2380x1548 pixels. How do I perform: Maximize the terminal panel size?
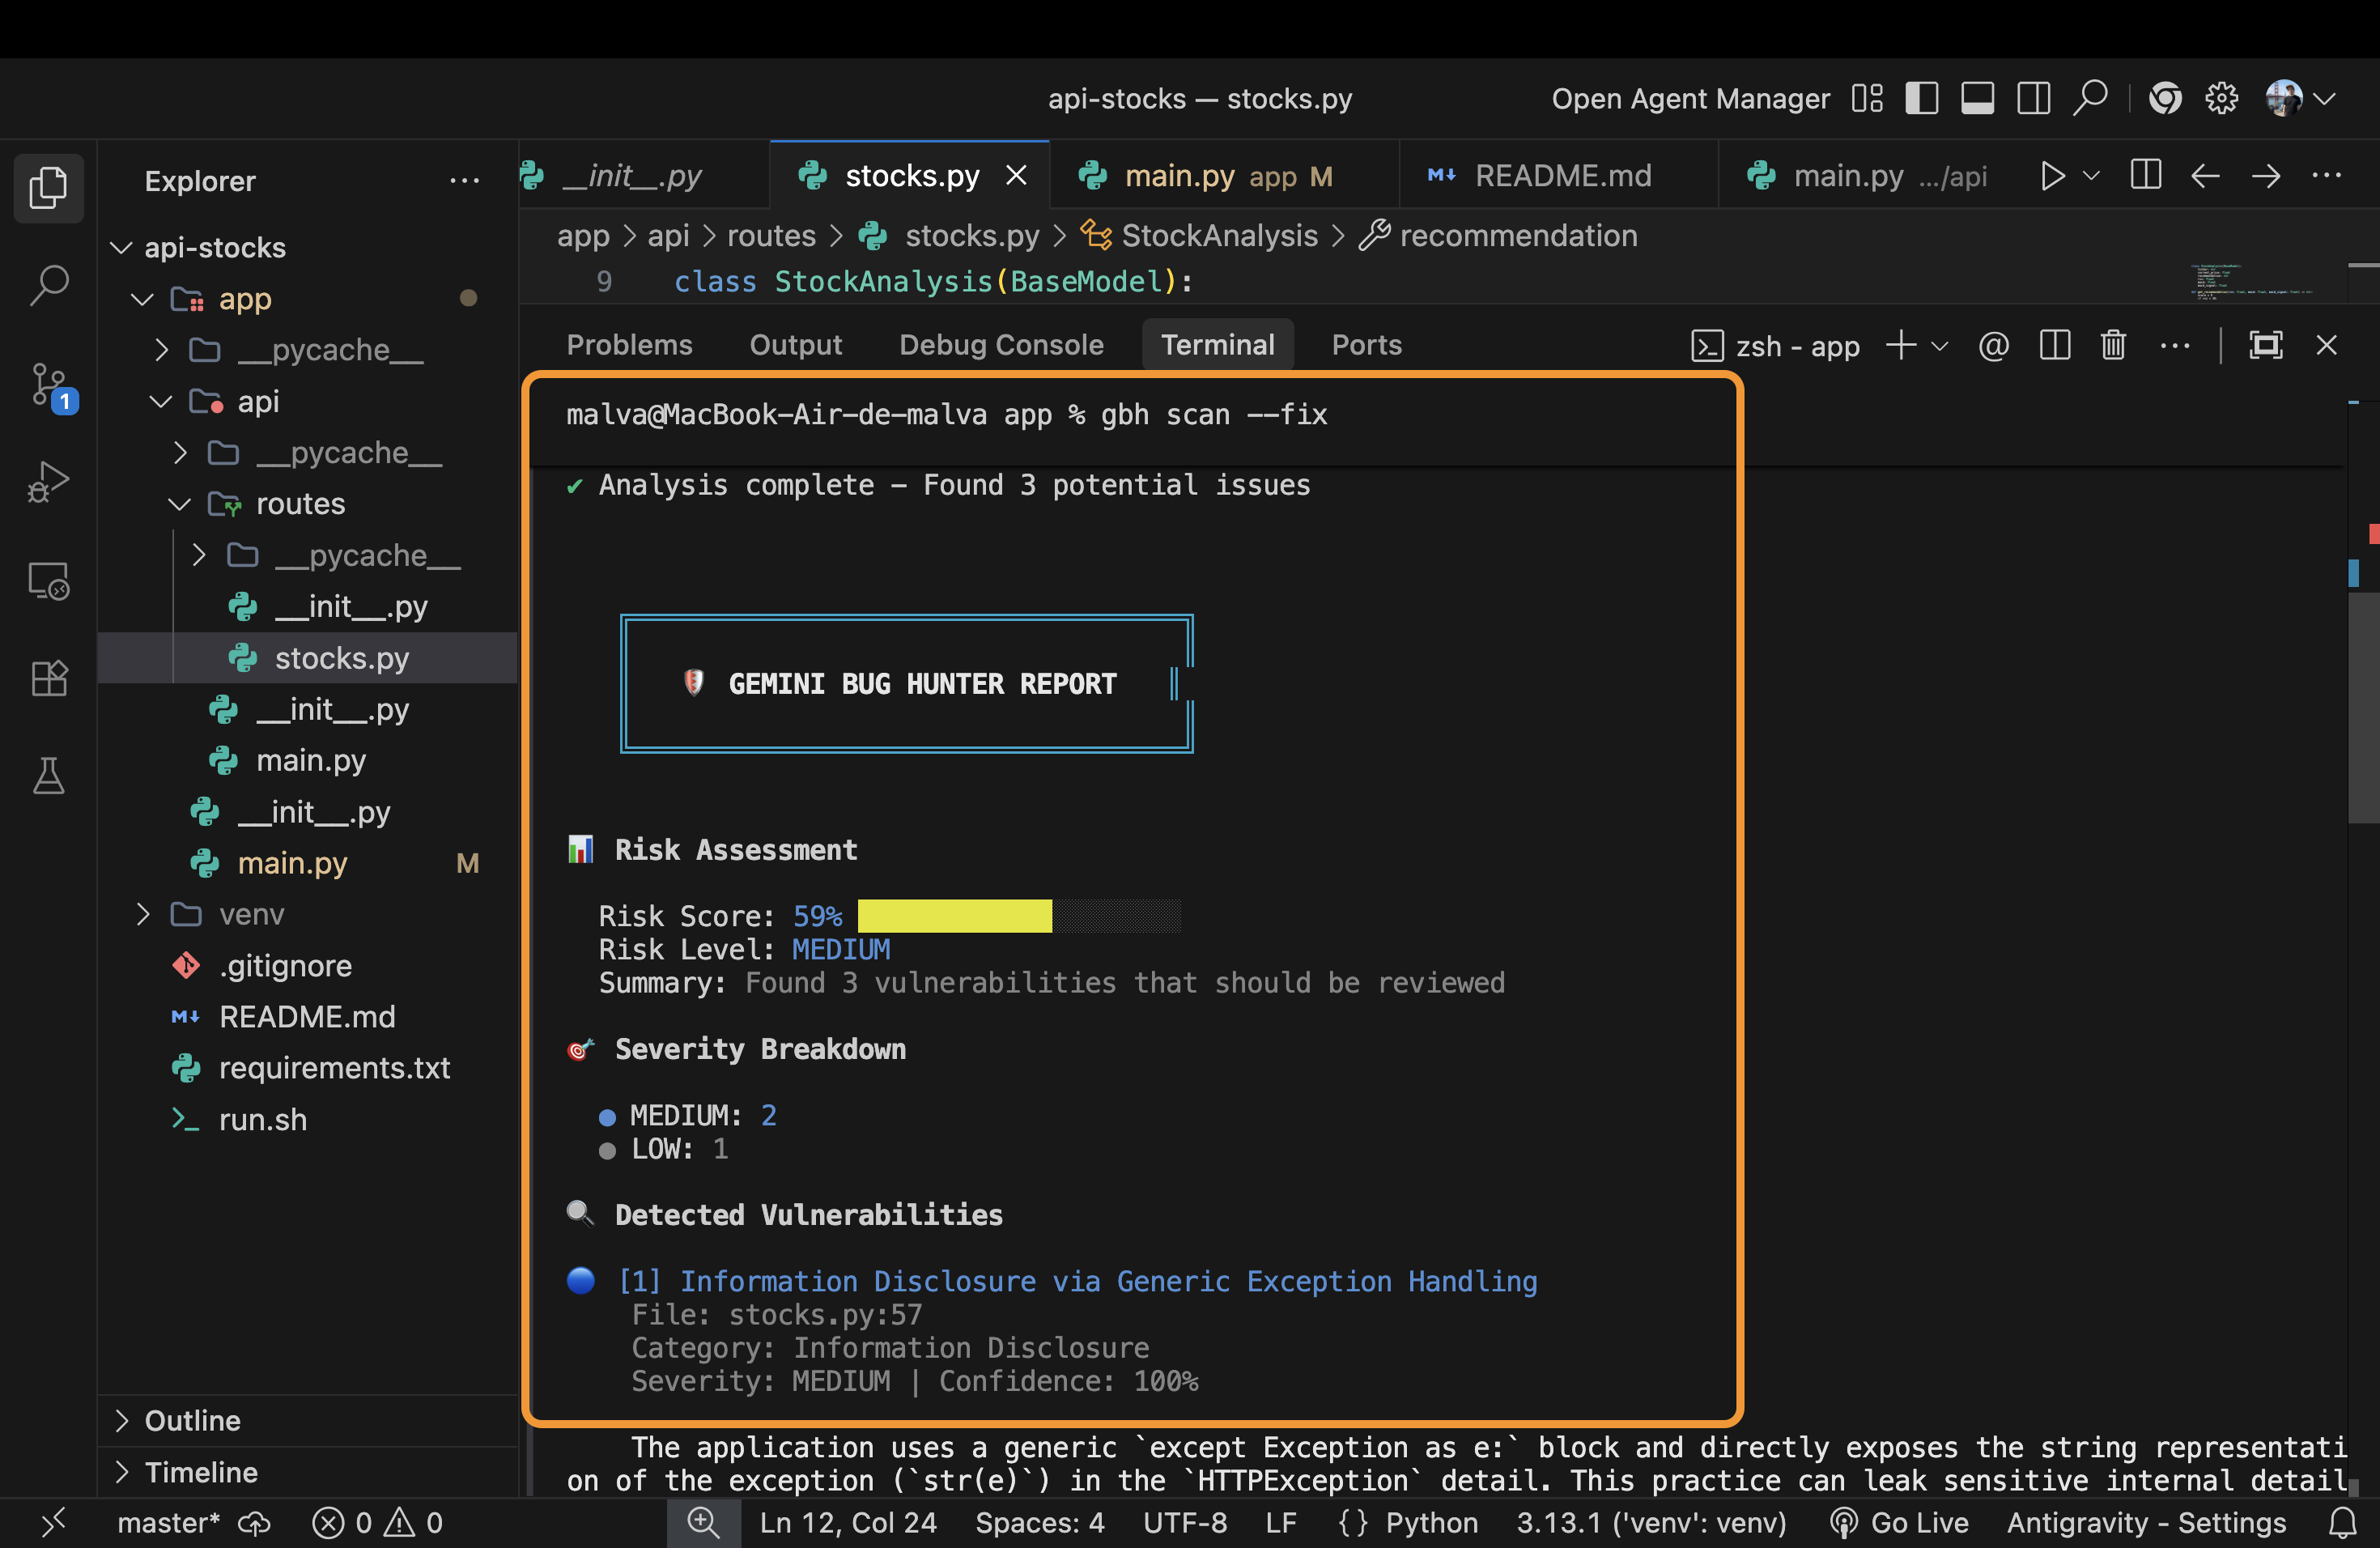(x=2265, y=346)
